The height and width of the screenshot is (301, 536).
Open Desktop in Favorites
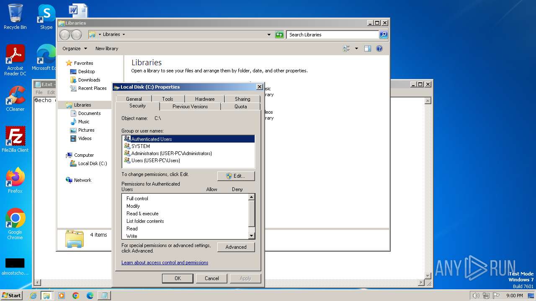tap(86, 71)
